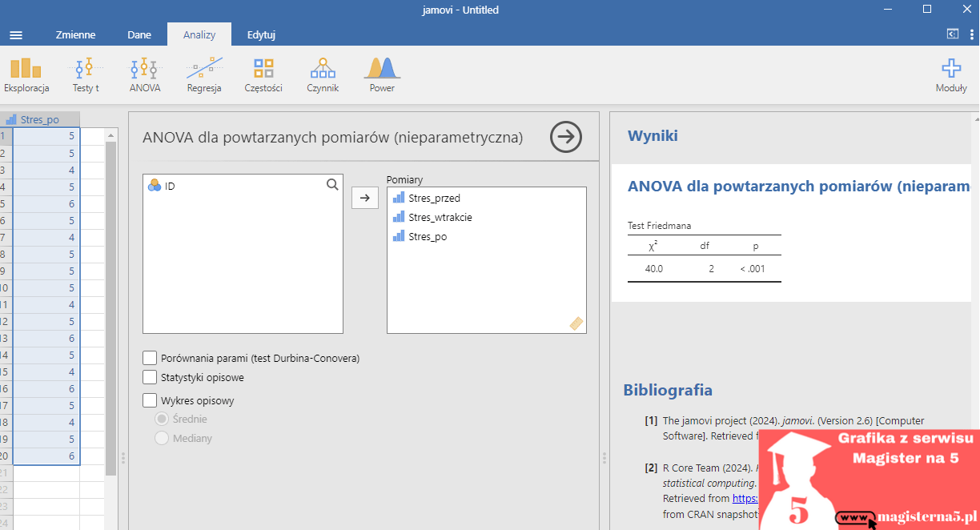This screenshot has width=980, height=530.
Task: Select the ID variable in the list
Action: tap(170, 186)
